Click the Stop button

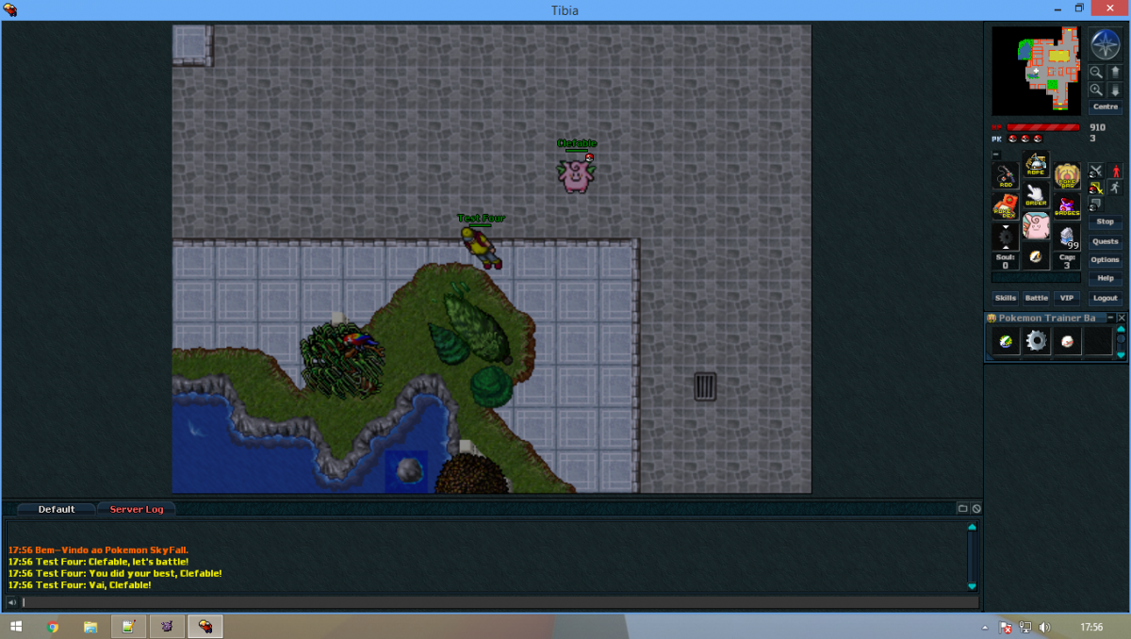1106,221
